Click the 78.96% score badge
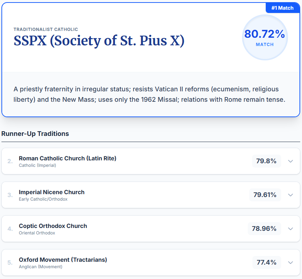 click(264, 228)
